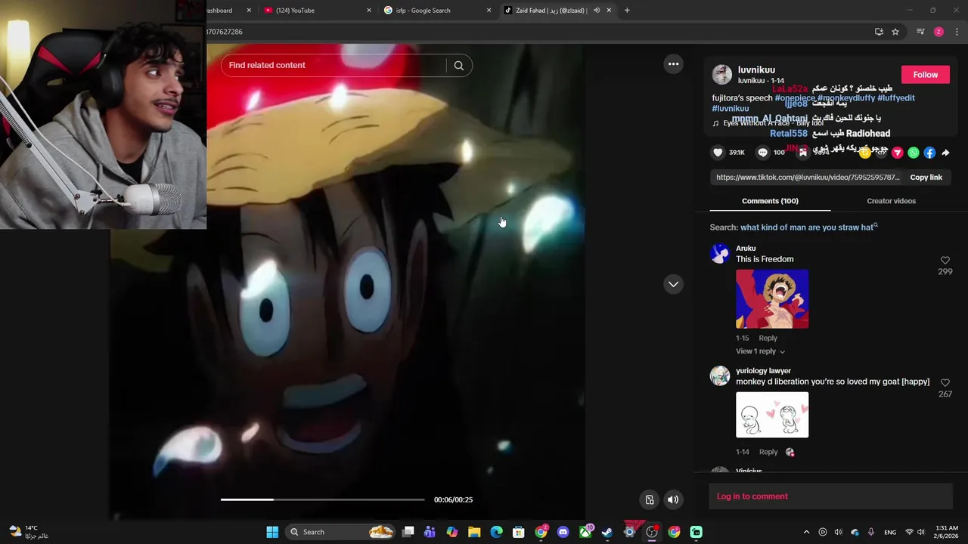Open Luffy image in Aruku's comment
Viewport: 968px width, 544px height.
[x=772, y=298]
